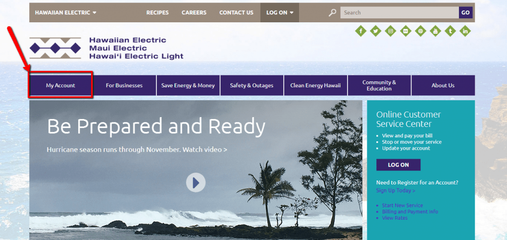
Task: Click into the Search field
Action: click(x=400, y=12)
